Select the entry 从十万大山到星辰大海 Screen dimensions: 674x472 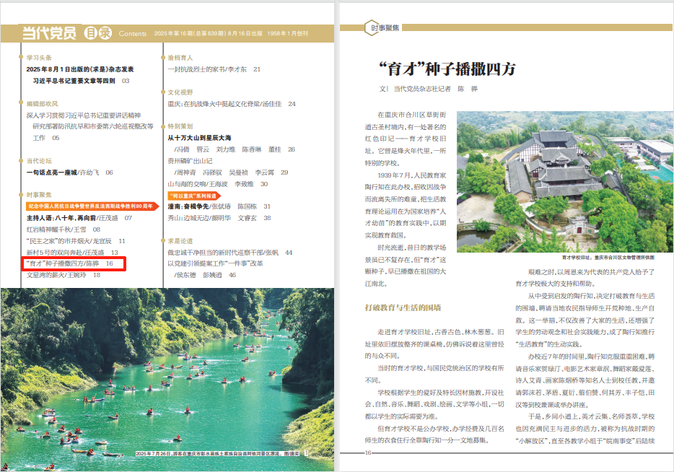coord(200,137)
